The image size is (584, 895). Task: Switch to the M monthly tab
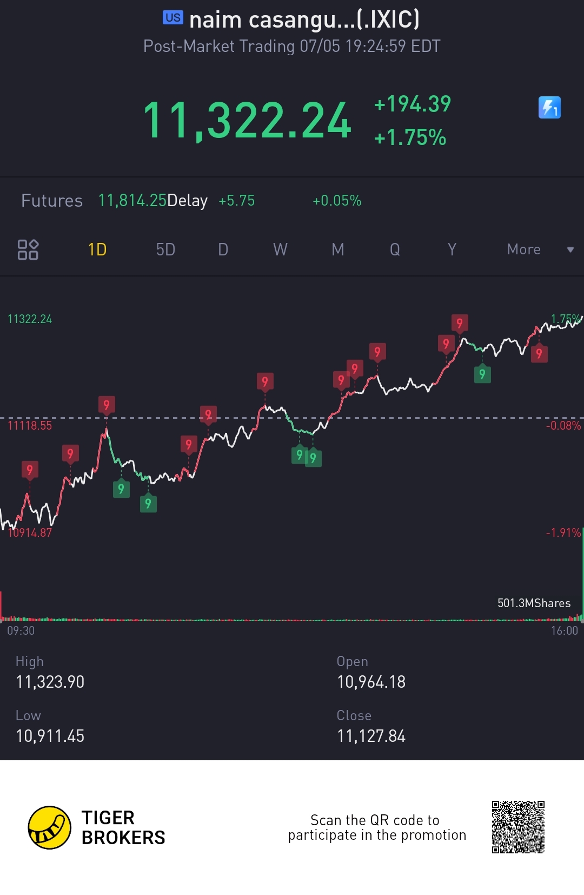(337, 249)
